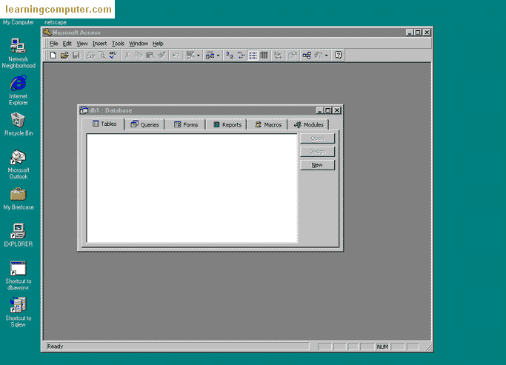
Task: Open the Help menu
Action: click(x=158, y=44)
